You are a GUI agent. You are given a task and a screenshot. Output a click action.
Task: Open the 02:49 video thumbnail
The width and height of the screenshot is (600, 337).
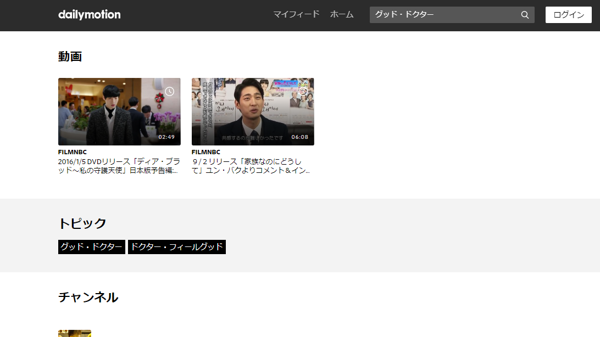click(x=119, y=111)
